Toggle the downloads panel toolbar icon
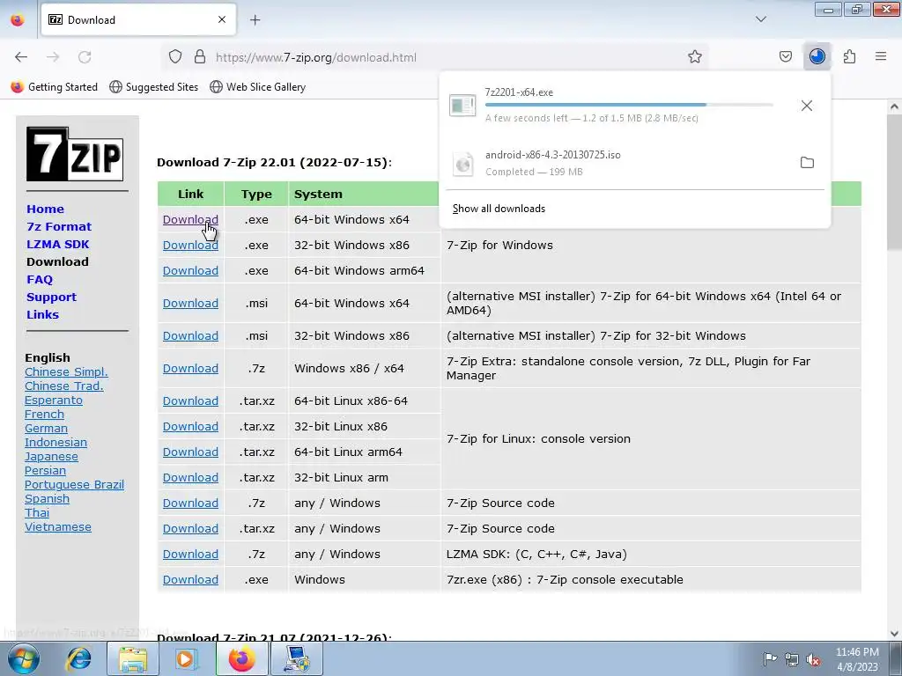Screen dimensions: 902x676 (x=817, y=57)
